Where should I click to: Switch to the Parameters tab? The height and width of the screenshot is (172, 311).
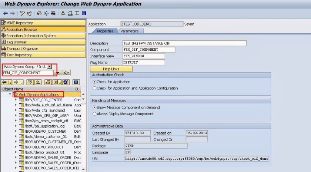[129, 31]
